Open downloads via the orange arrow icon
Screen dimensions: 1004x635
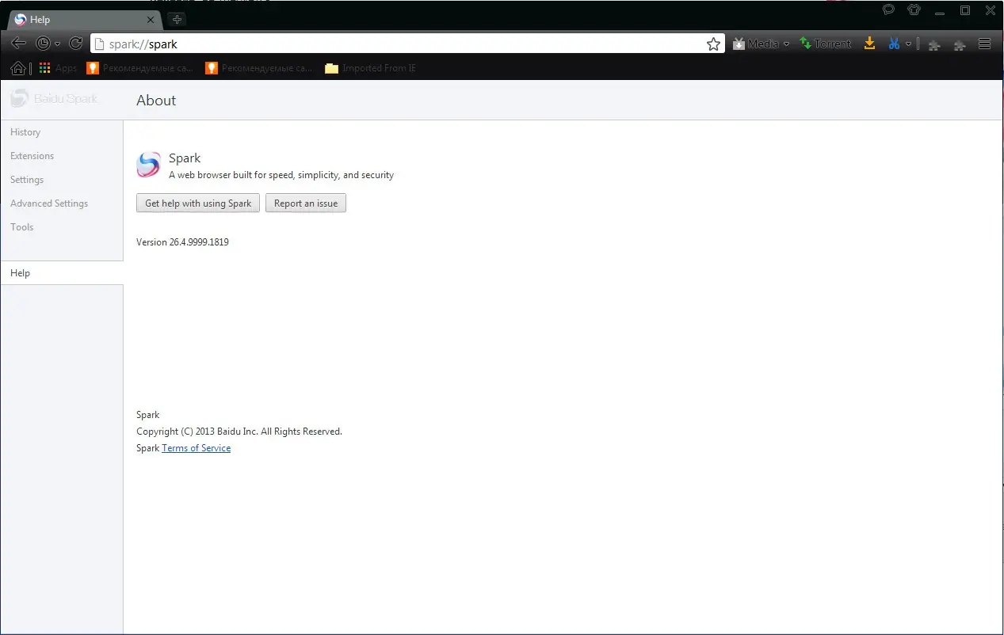869,44
